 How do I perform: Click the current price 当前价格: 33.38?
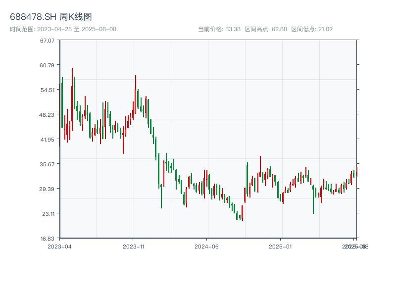click(x=219, y=29)
